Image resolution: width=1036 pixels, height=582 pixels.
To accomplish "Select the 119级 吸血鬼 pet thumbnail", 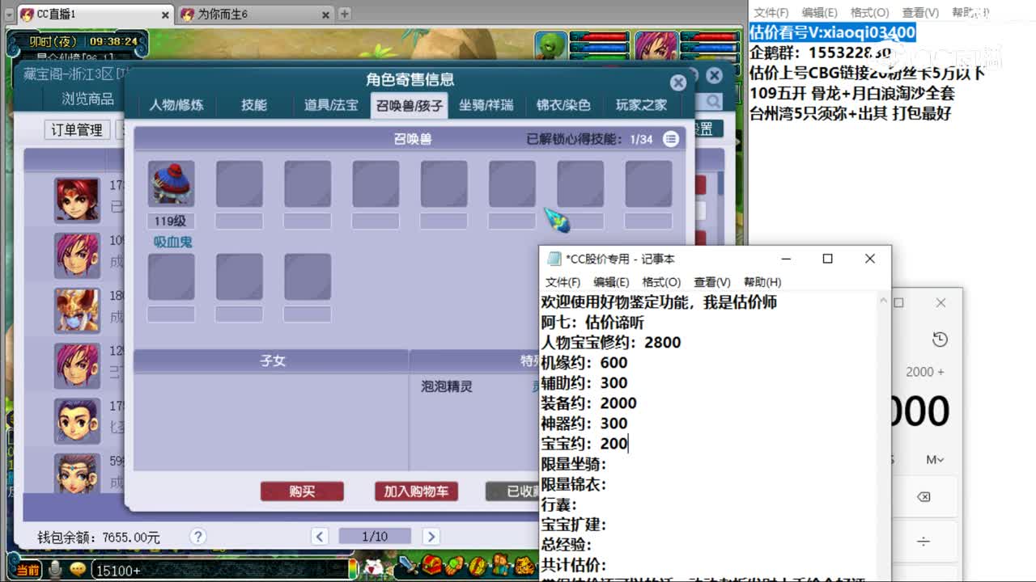I will [171, 184].
